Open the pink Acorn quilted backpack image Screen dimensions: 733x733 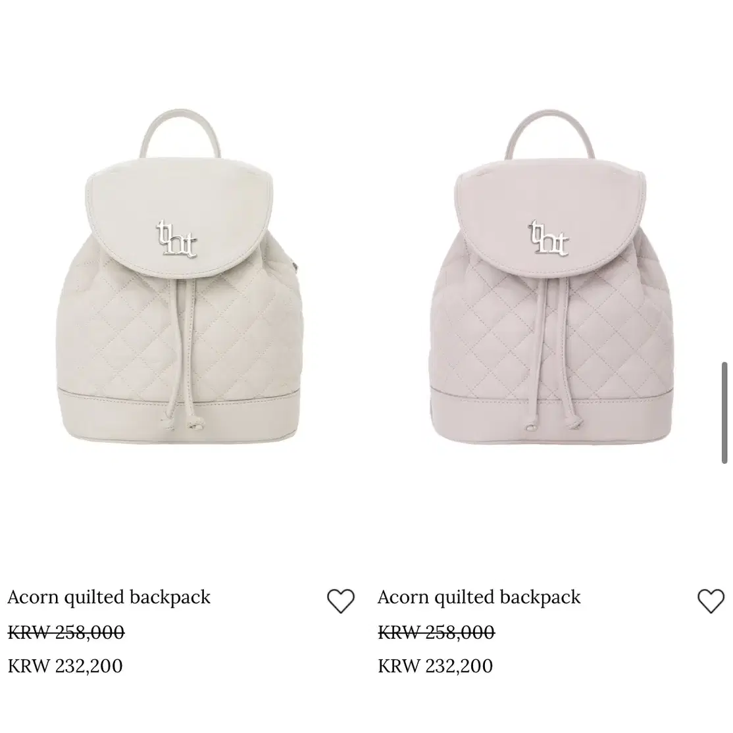pos(551,276)
